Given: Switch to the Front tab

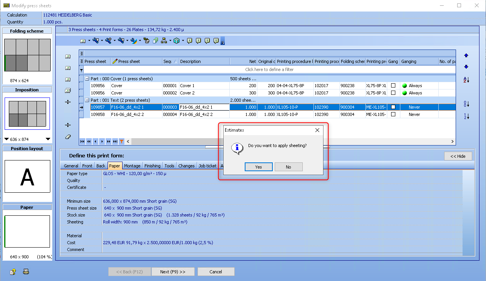Looking at the screenshot, I should [87, 166].
